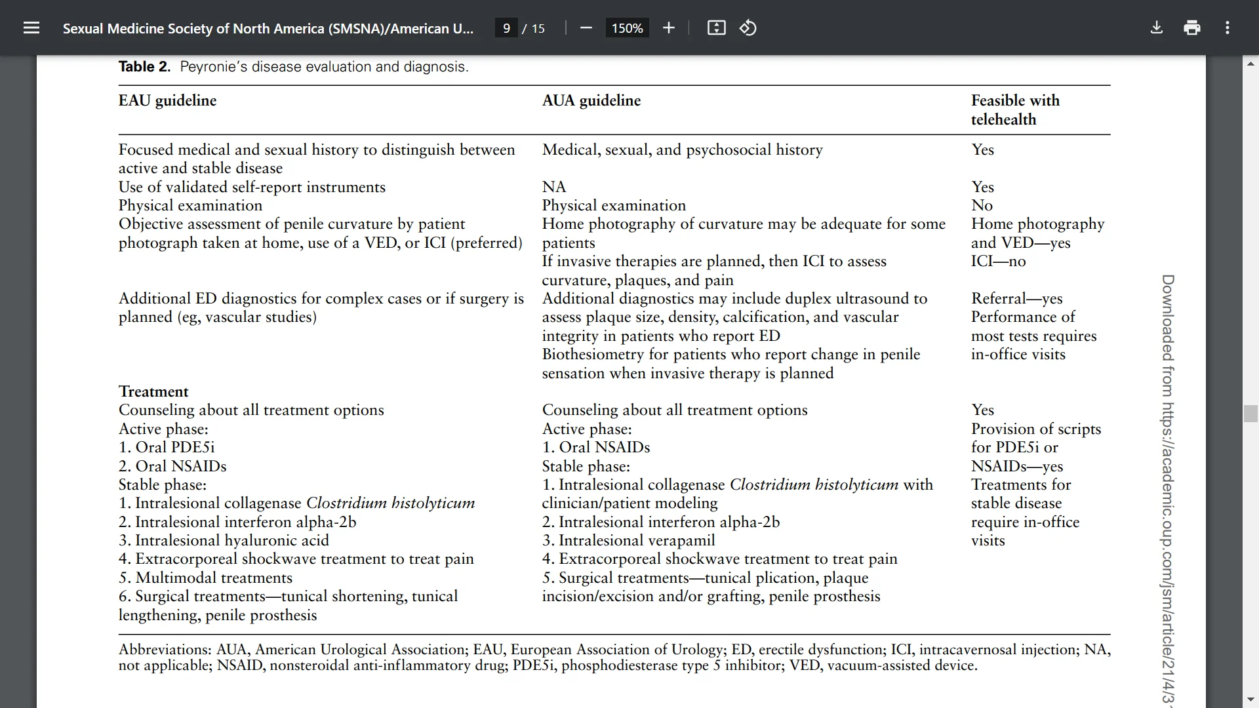The image size is (1259, 708).
Task: Open the more actions three-dot menu
Action: pos(1228,28)
